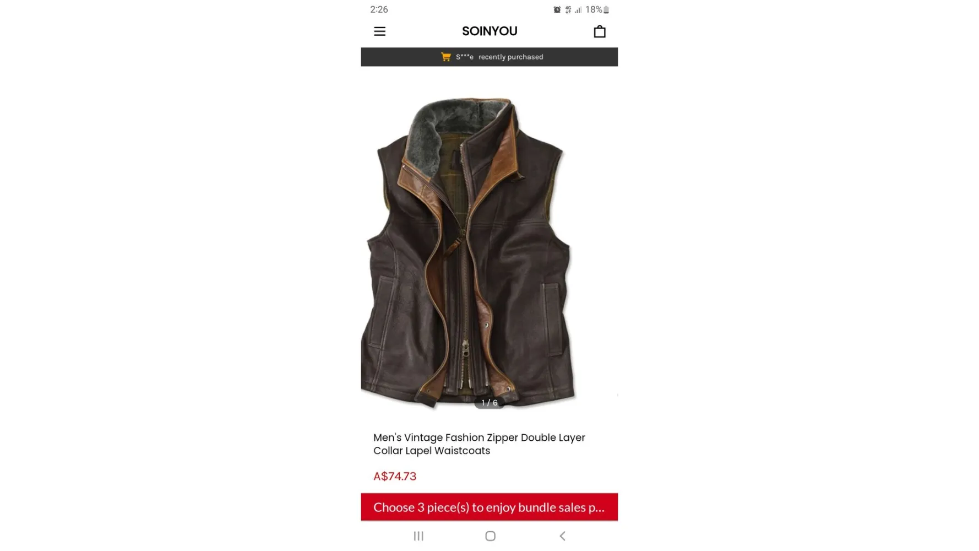Viewport: 979px width, 551px height.
Task: Tap the S***e buyer name in the banner
Action: (x=465, y=57)
